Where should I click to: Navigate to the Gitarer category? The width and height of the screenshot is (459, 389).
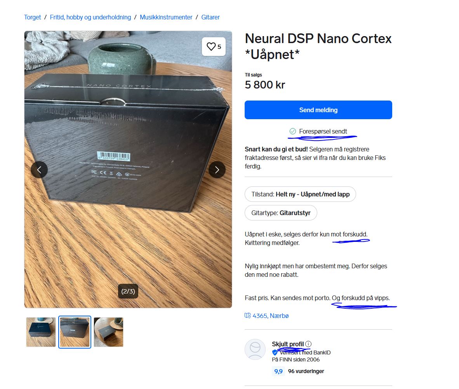point(210,17)
